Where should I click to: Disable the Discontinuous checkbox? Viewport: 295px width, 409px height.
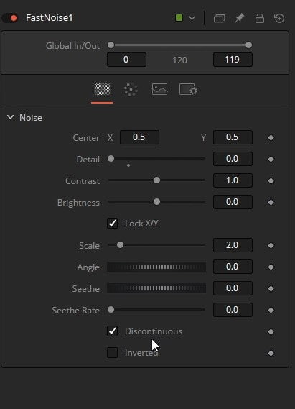(112, 331)
